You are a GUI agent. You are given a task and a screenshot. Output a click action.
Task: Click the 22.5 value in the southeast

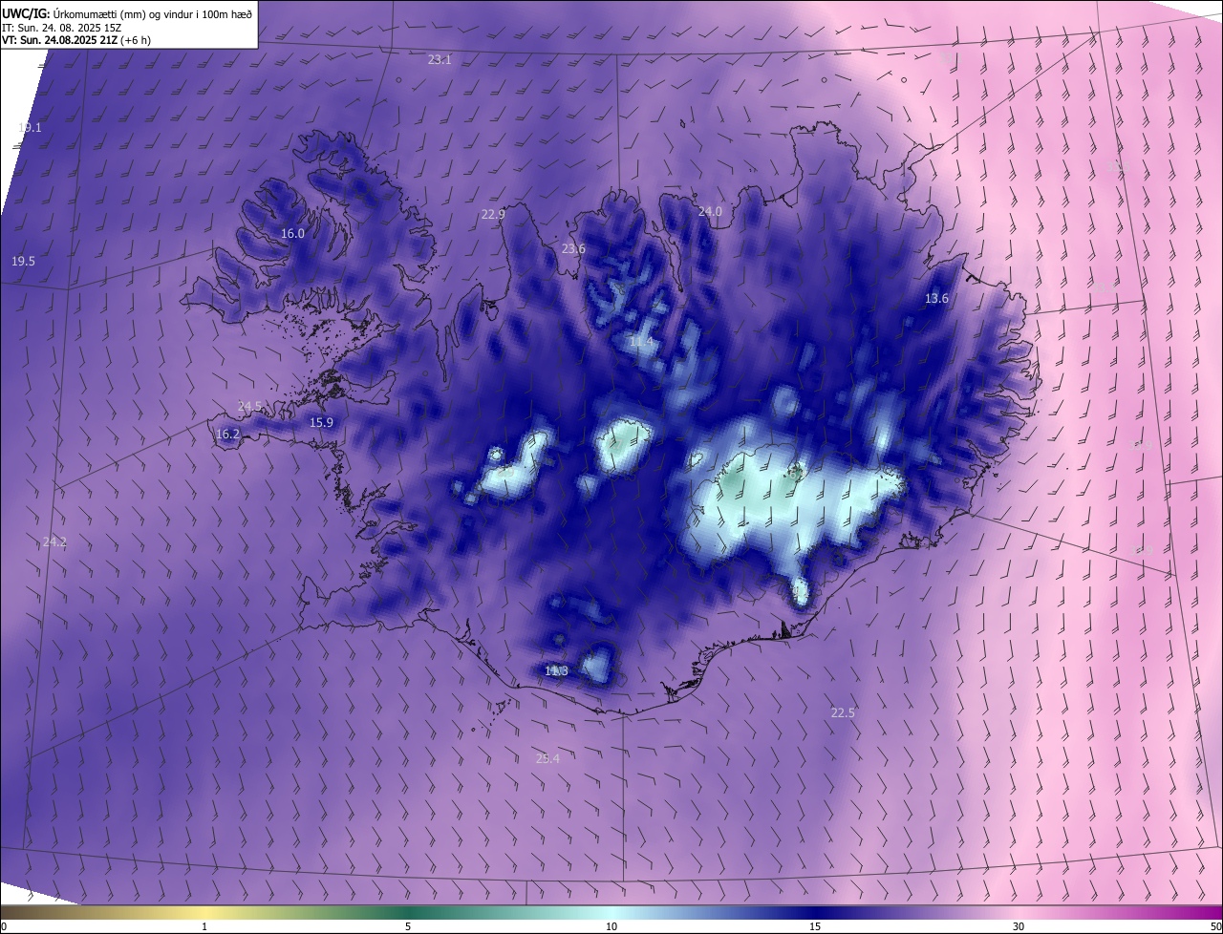(843, 713)
